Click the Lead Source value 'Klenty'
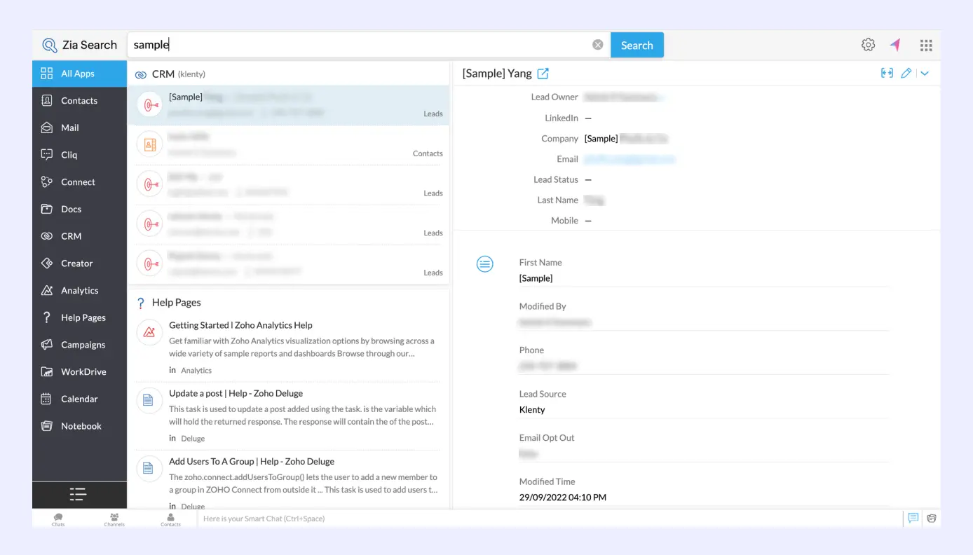This screenshot has width=973, height=555. tap(532, 410)
